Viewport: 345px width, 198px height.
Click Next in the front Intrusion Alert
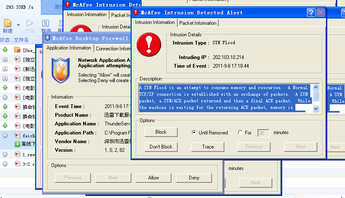300,147
